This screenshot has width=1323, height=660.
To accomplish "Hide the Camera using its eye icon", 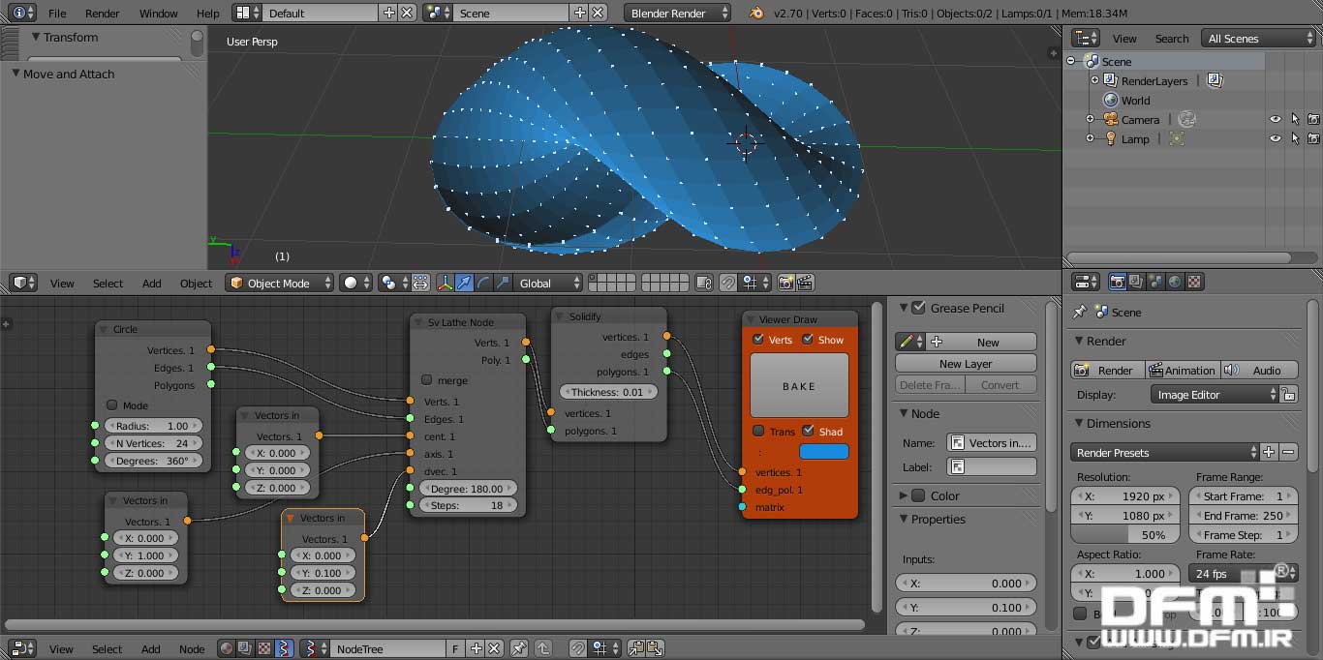I will tap(1276, 119).
